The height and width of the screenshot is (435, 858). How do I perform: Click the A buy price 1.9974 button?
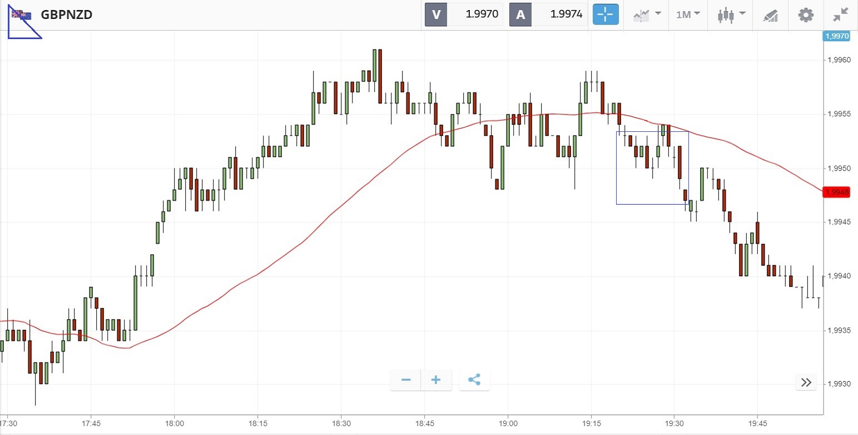(548, 14)
